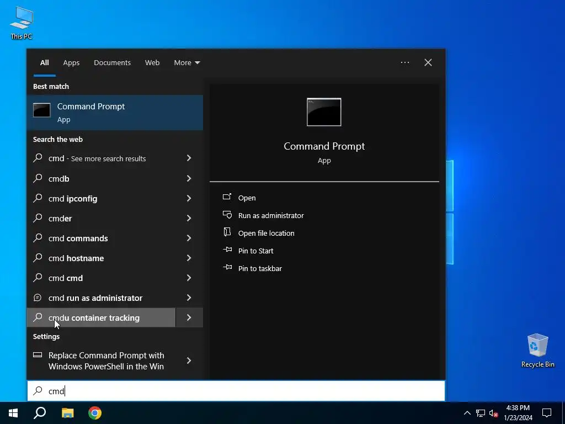Screen dimensions: 565x424
Task: Open the Action Center notifications icon
Action: click(x=547, y=413)
